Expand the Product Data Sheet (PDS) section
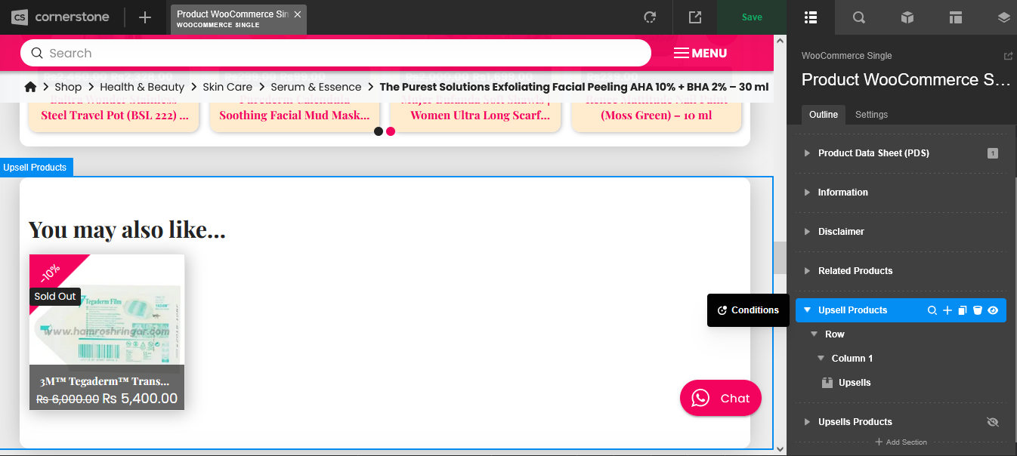The height and width of the screenshot is (456, 1017). click(807, 153)
